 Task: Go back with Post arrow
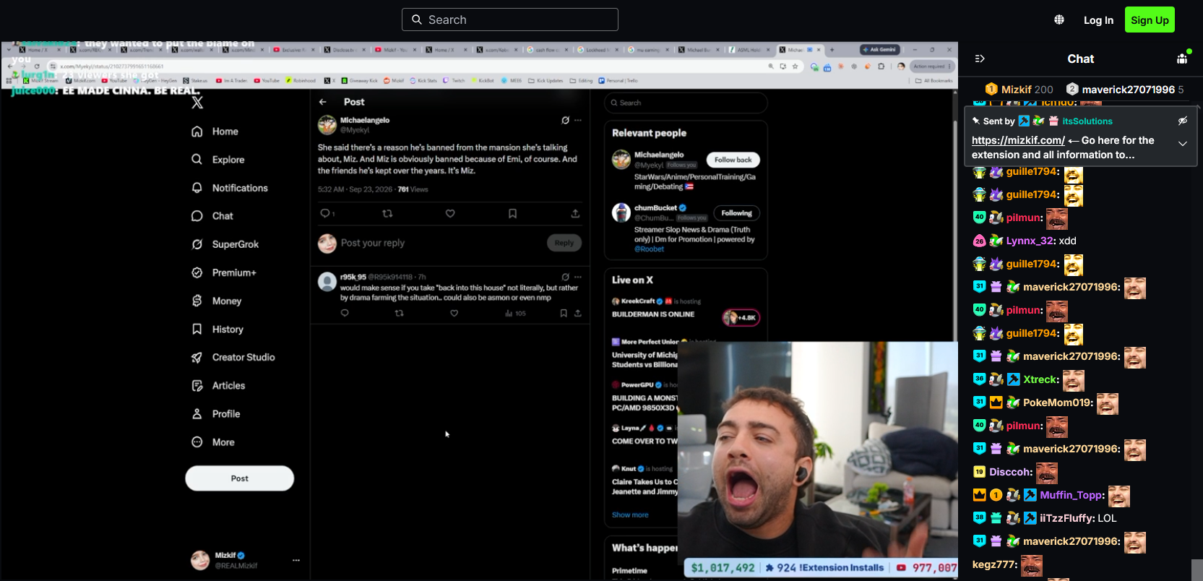pos(323,102)
